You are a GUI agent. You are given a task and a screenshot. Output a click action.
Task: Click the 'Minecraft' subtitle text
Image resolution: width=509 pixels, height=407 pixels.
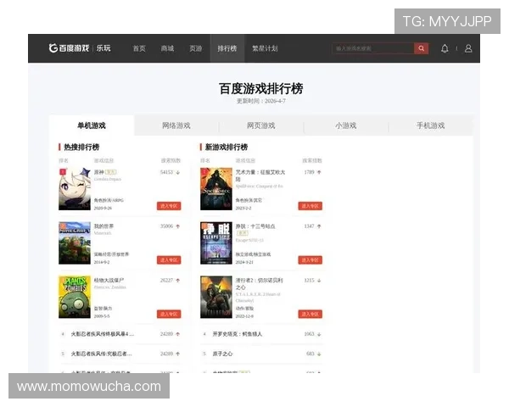pos(103,233)
